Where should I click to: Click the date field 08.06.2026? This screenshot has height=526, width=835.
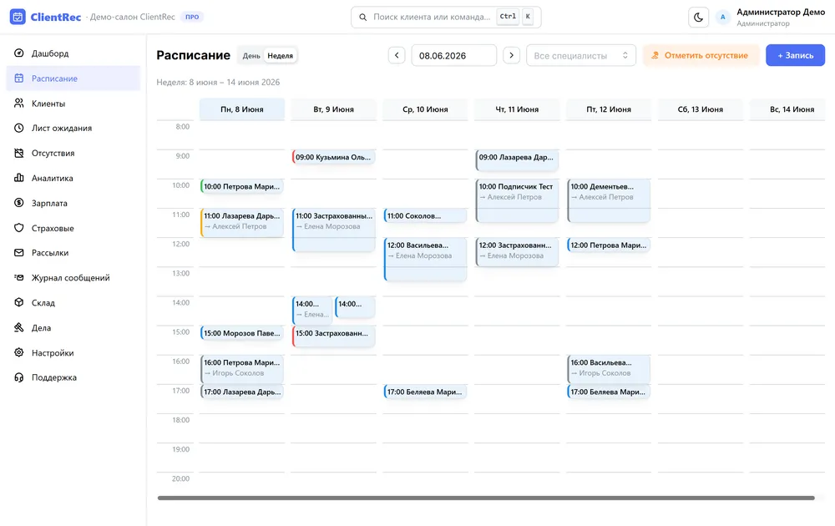pos(453,55)
